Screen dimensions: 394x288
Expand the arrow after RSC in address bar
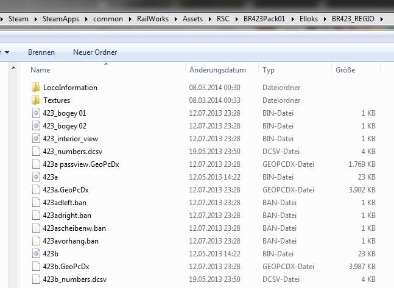pos(236,19)
